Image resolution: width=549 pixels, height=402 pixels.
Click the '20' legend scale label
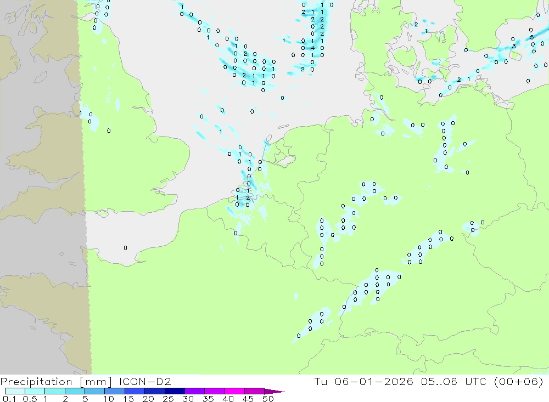tap(148, 399)
